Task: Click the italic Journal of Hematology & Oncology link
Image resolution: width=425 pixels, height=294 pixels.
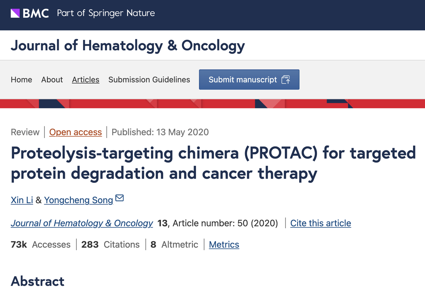Action: [82, 223]
